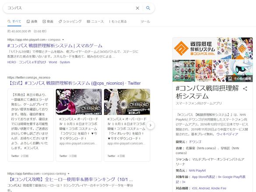Open the ニュース tab
The width and height of the screenshot is (256, 192).
coord(95,21)
